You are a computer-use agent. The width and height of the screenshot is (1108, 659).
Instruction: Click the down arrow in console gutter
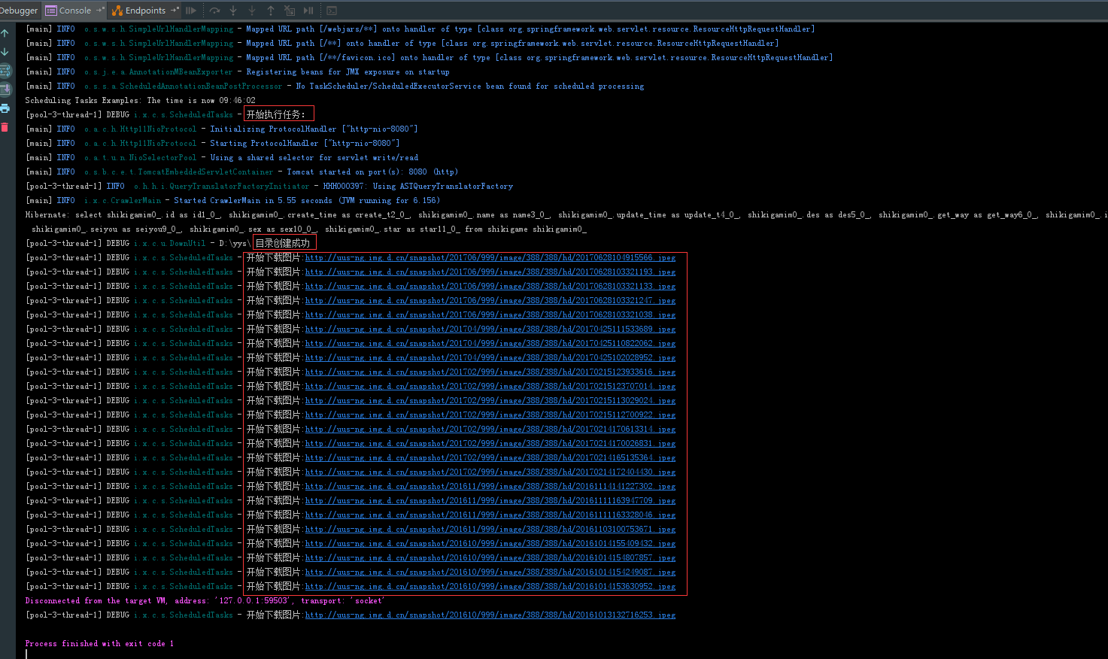(5, 52)
